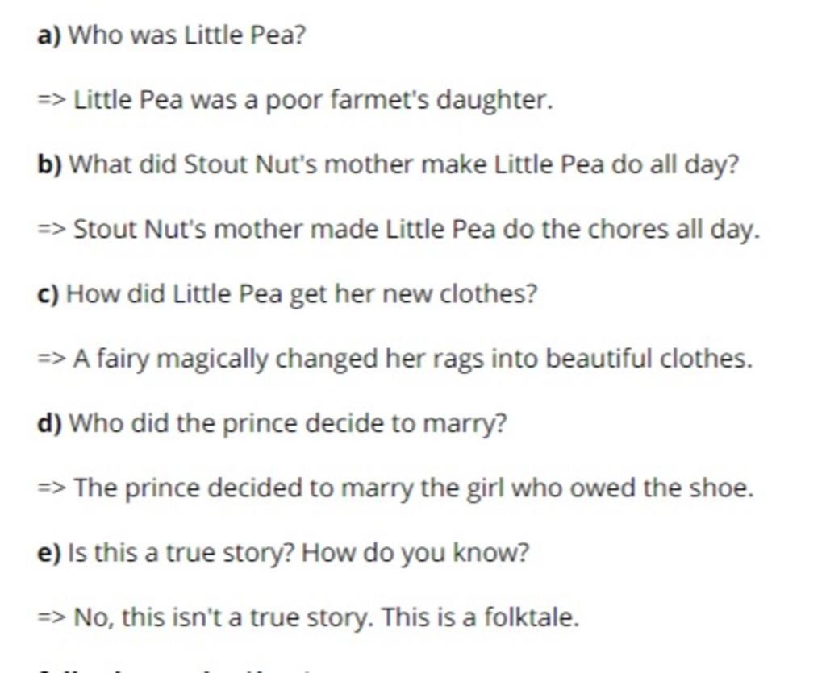826x673 pixels.
Task: Click the bold 'd)' question label
Action: [49, 424]
